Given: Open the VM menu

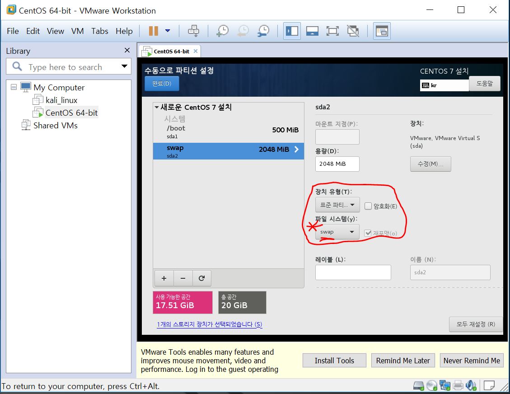Looking at the screenshot, I should point(77,31).
